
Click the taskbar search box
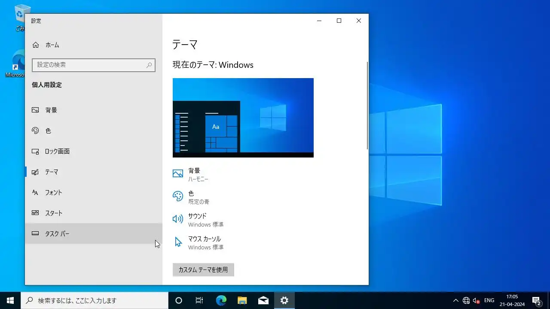pyautogui.click(x=95, y=300)
